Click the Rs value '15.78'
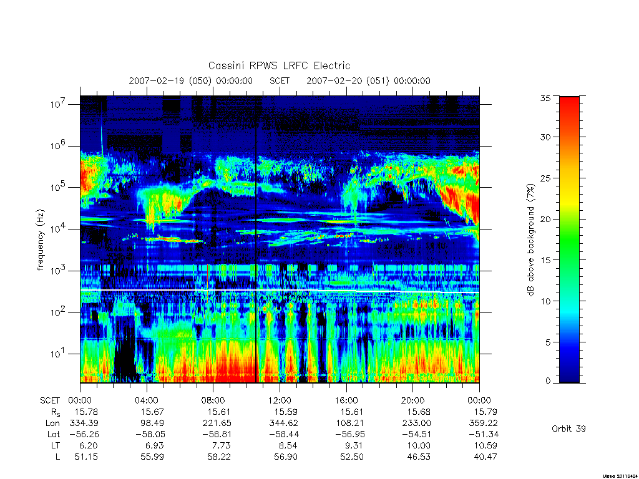This screenshot has width=639, height=479. [86, 412]
